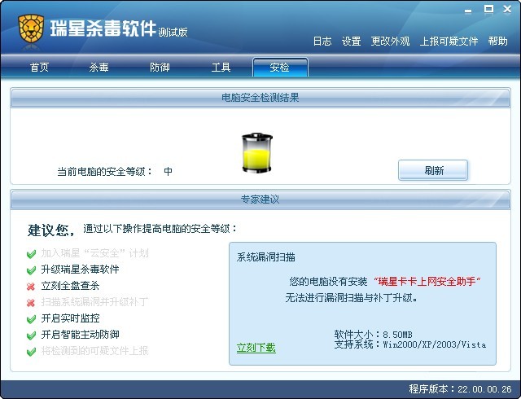Click the 软件大小: 8.50MB text

pyautogui.click(x=373, y=334)
